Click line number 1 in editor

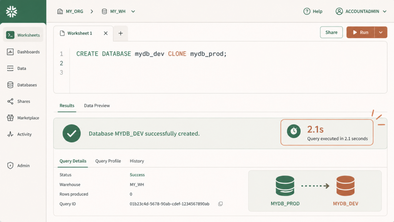pos(62,54)
